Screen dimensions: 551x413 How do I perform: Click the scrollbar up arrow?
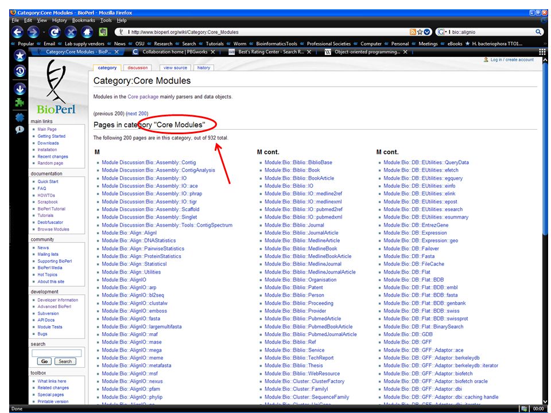(545, 60)
